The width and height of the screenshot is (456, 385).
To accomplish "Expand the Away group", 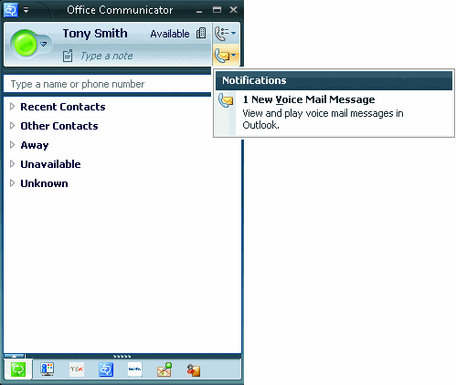I will tap(12, 145).
